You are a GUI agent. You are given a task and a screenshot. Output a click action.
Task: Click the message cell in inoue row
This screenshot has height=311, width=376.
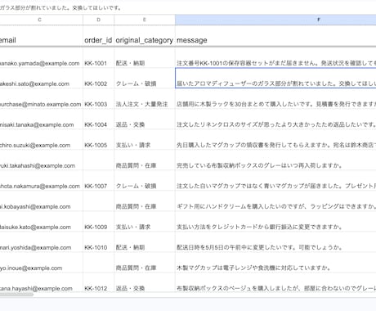tap(275, 263)
